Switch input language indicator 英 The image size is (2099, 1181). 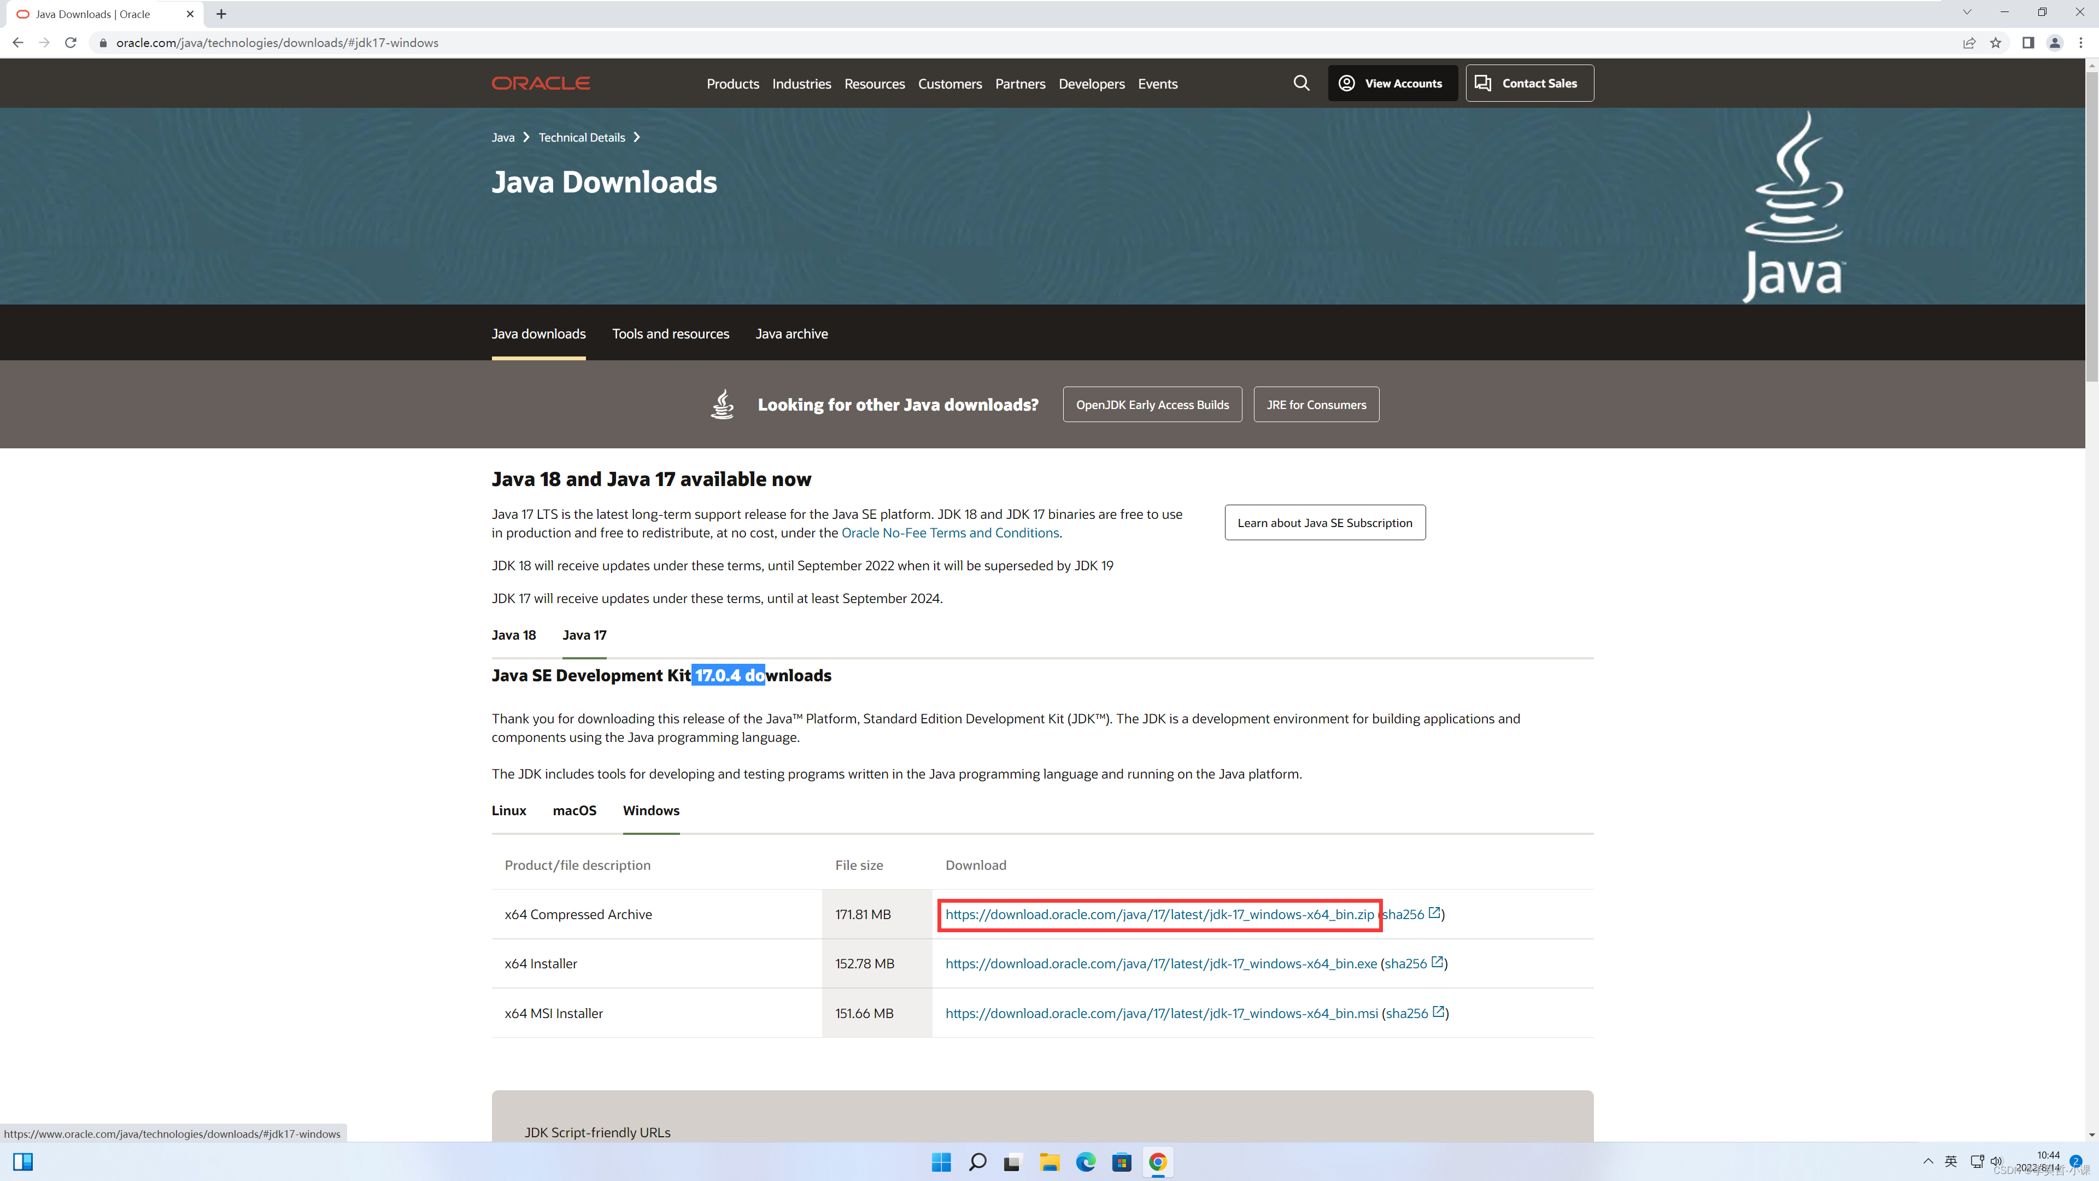click(x=1951, y=1161)
